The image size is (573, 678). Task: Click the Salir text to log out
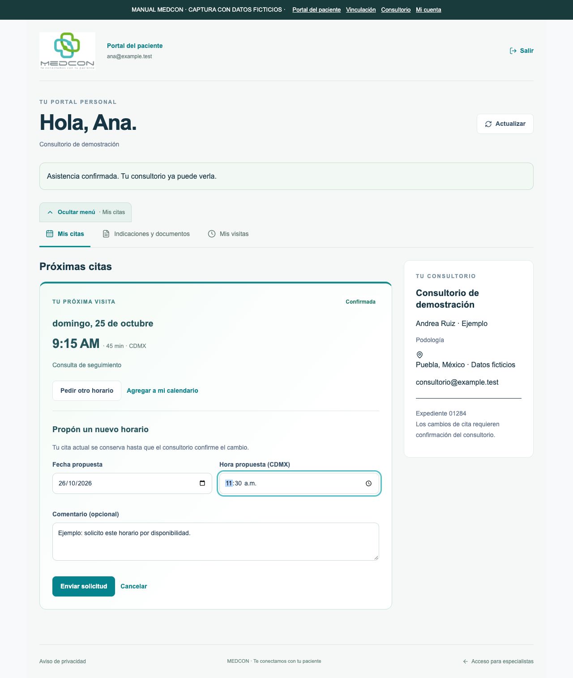coord(527,51)
